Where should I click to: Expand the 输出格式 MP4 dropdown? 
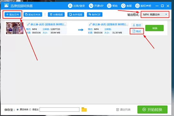[x=155, y=15]
